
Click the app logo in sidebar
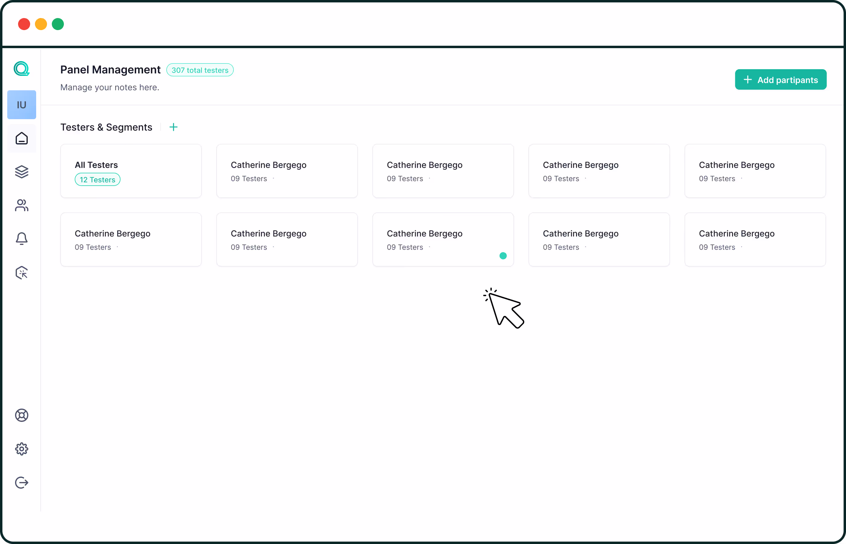(22, 69)
